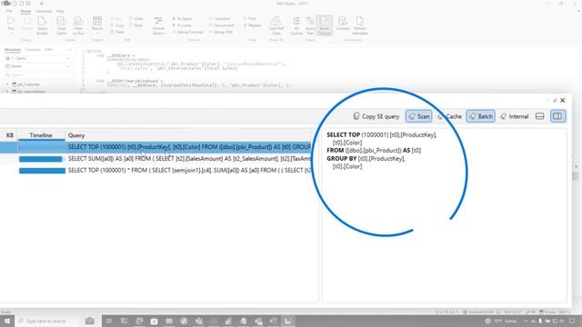Convert text with To Lower
Image resolution: width=582 pixels, height=327 pixels.
point(182,25)
